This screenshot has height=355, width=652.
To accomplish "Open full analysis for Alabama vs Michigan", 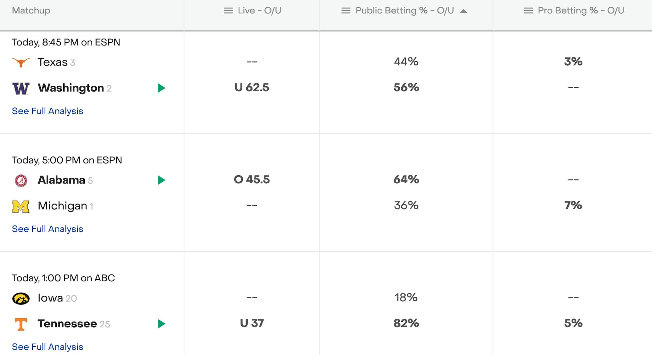I will (48, 229).
